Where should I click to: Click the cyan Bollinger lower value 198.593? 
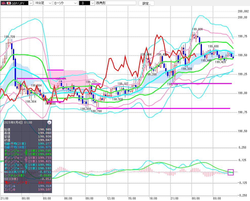(45, 168)
